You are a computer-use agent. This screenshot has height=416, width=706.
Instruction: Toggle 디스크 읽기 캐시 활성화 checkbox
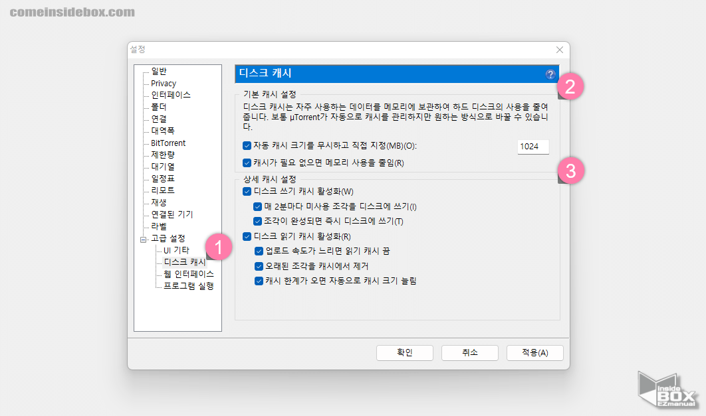[x=247, y=236]
